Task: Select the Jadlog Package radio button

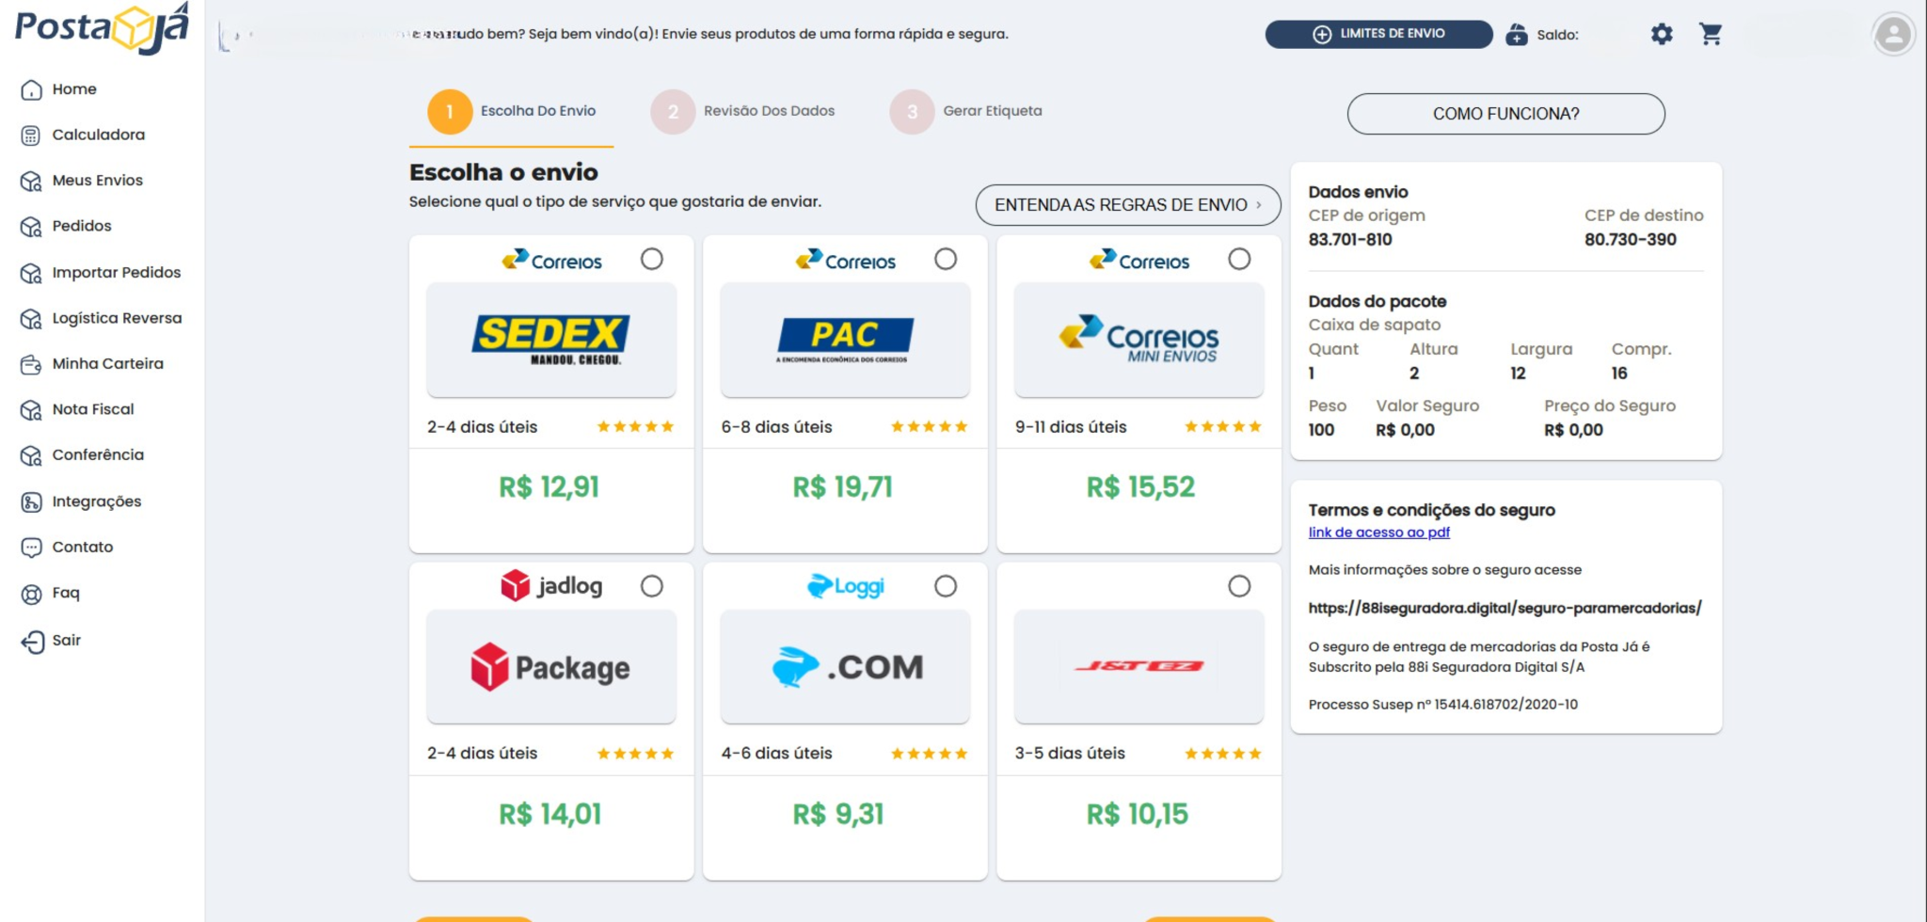Action: click(x=651, y=586)
